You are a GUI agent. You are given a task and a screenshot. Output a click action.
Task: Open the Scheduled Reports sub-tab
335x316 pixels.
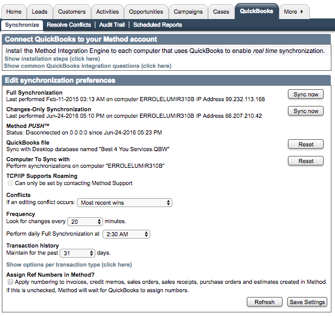click(x=158, y=25)
